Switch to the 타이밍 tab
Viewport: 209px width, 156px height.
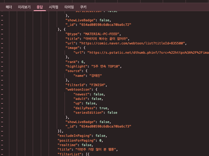[x=69, y=7]
